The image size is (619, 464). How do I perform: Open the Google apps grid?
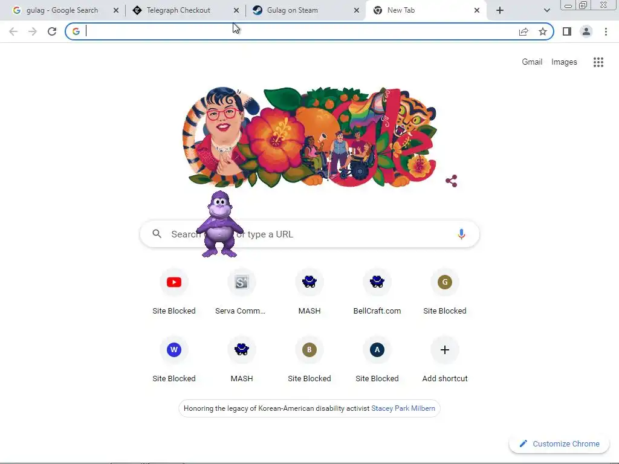(x=598, y=62)
